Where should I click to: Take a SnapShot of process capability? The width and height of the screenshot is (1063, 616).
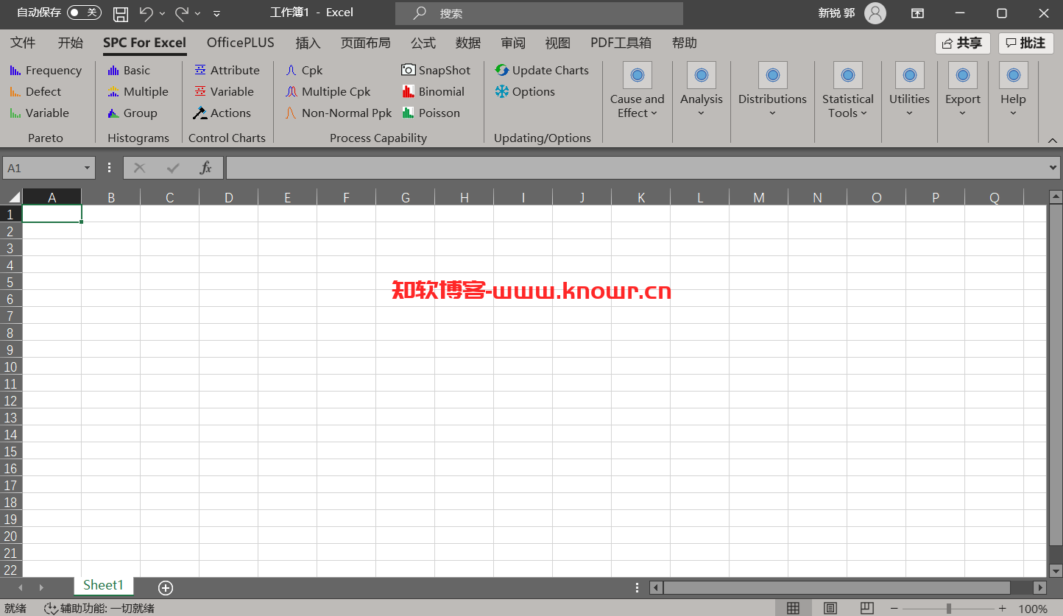[x=436, y=70]
